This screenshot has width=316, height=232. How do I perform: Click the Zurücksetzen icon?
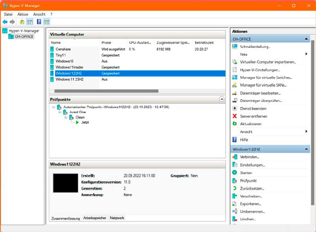click(235, 188)
